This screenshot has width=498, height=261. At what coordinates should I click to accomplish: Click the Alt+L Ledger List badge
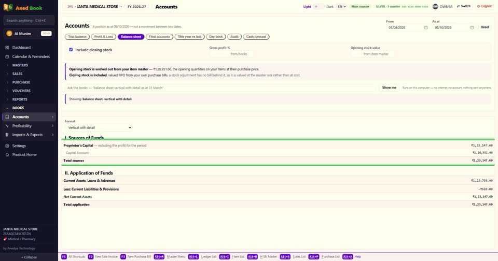pos(193,256)
